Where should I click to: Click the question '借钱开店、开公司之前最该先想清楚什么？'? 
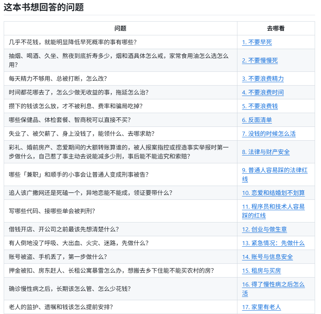point(64,229)
